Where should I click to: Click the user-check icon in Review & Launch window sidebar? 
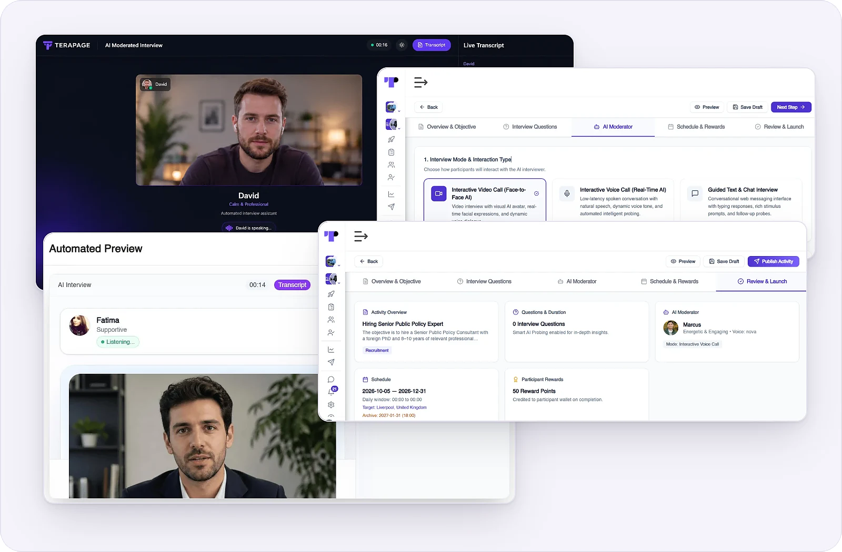pyautogui.click(x=331, y=333)
